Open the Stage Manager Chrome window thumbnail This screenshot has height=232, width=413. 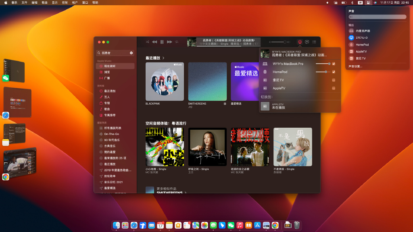click(20, 162)
